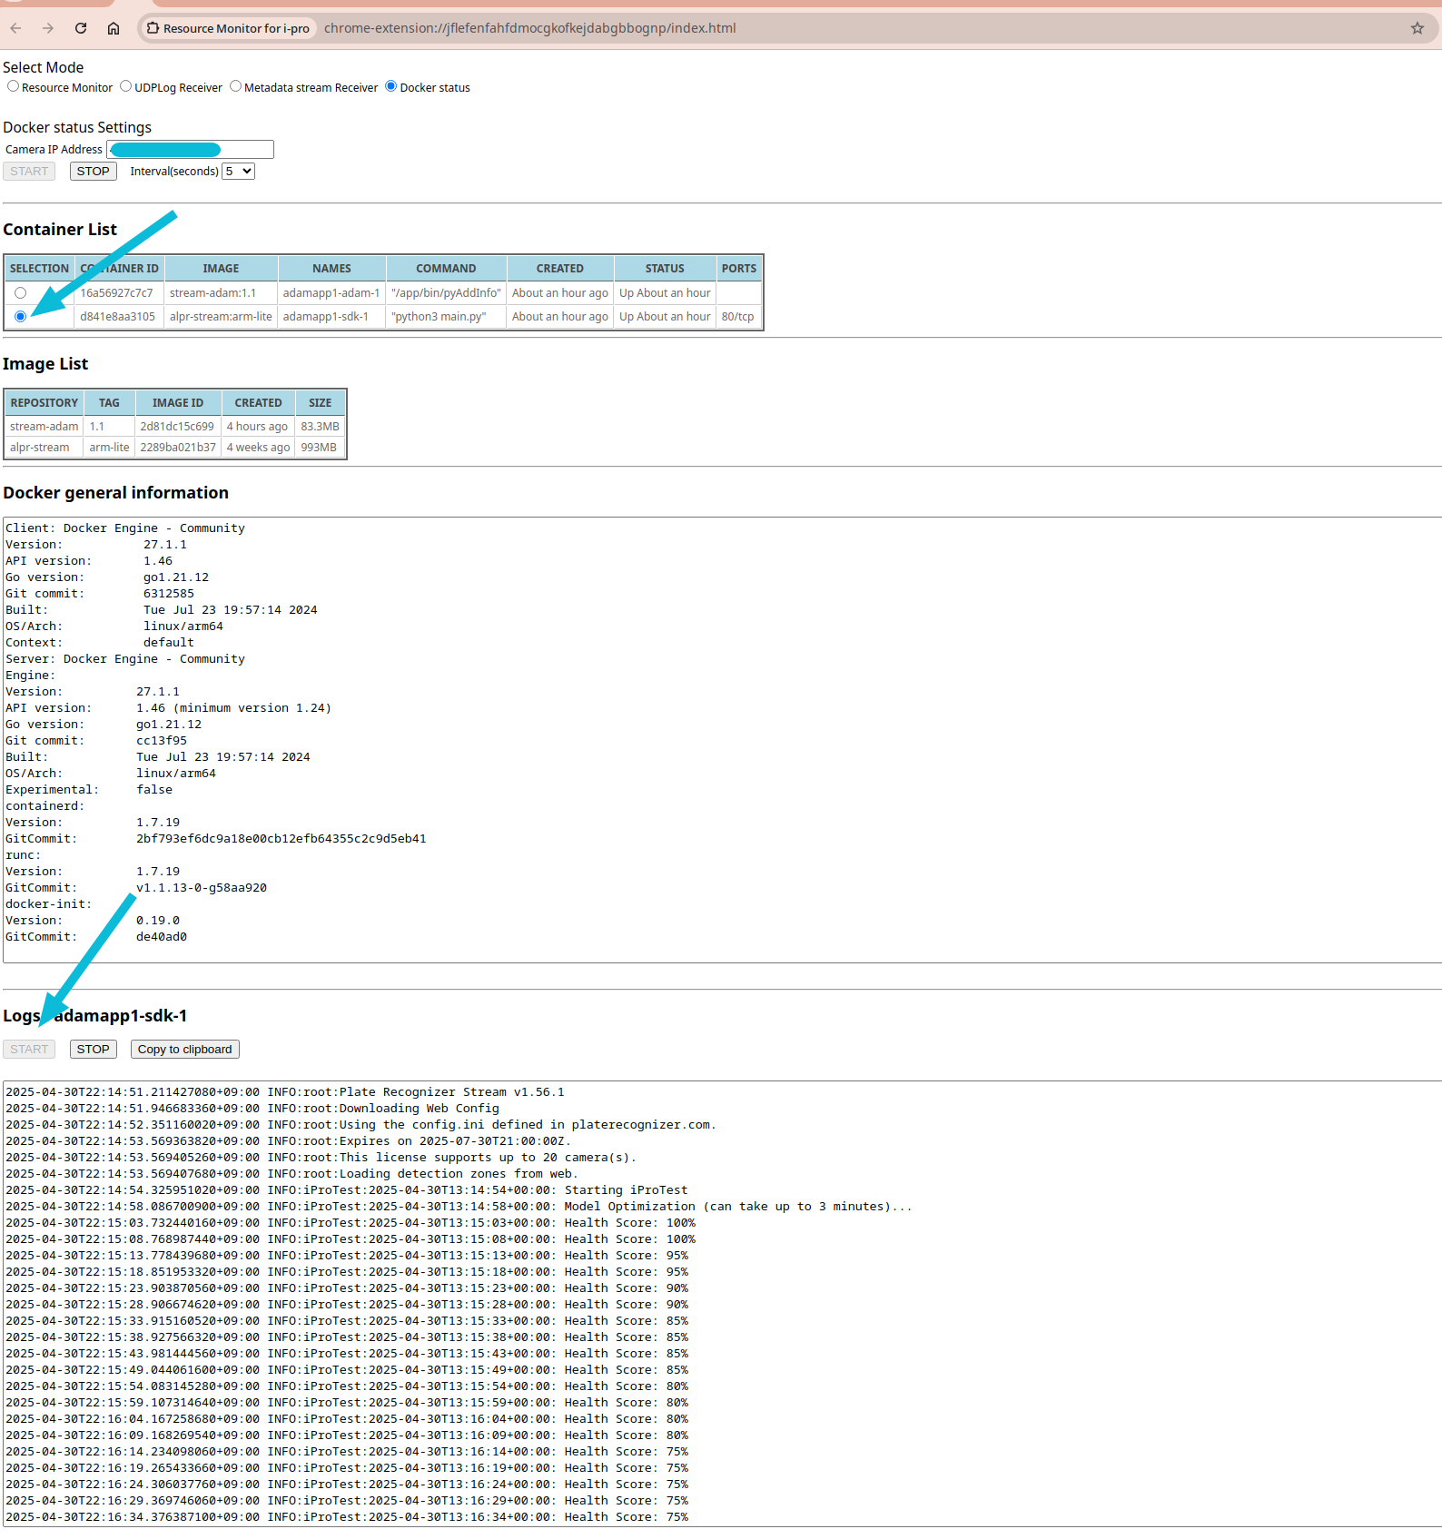This screenshot has width=1442, height=1539.
Task: Stop Docker status polling
Action: [93, 172]
